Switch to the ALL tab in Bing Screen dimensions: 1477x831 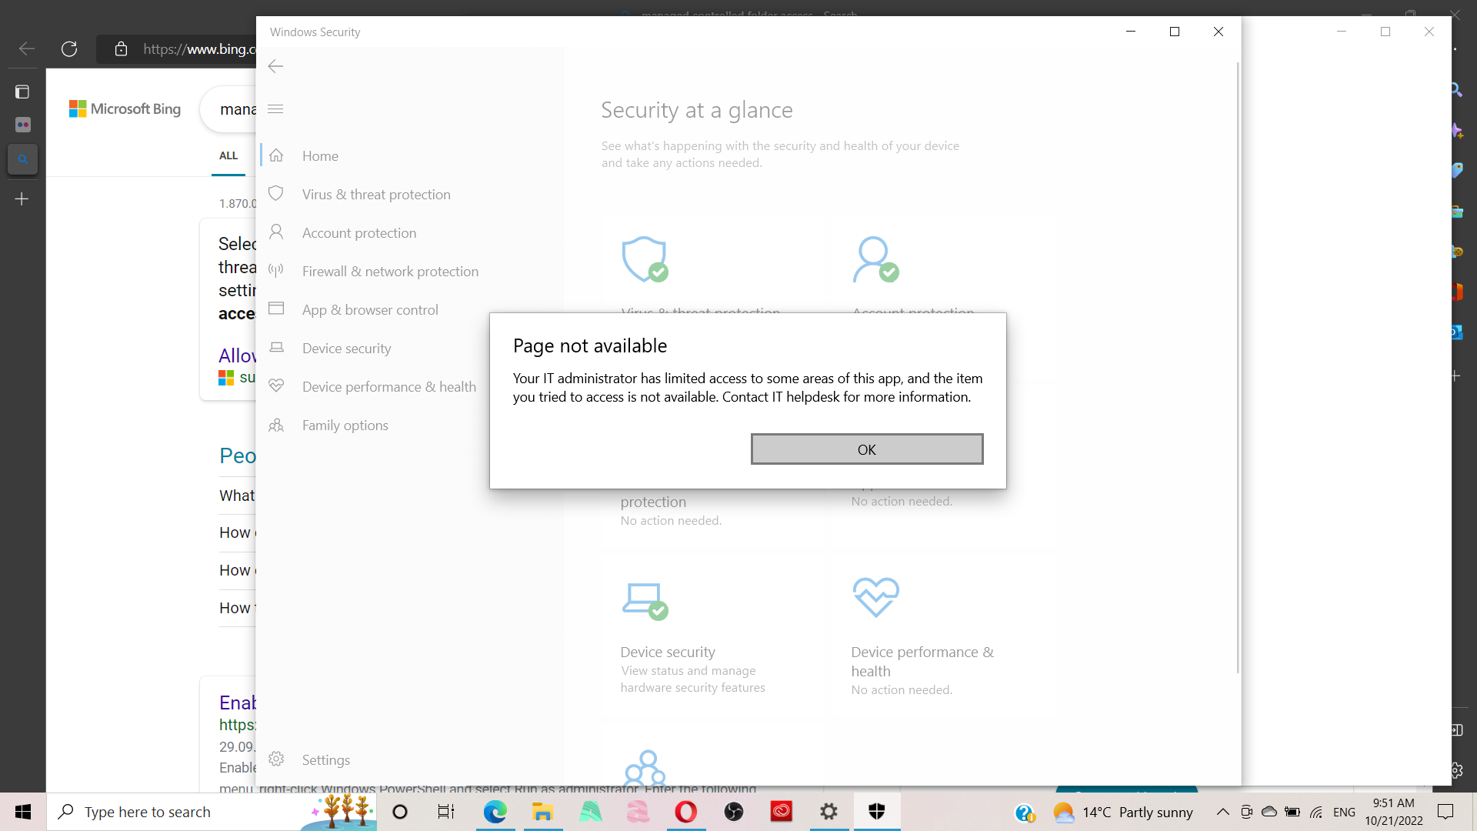[x=228, y=155]
